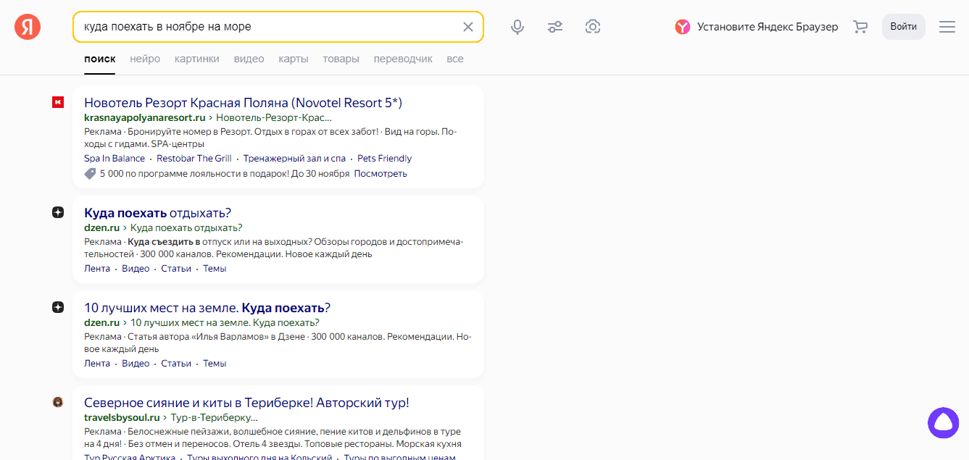Viewport: 969px width, 460px height.
Task: Switch to the 'карты' tab
Action: [x=294, y=59]
